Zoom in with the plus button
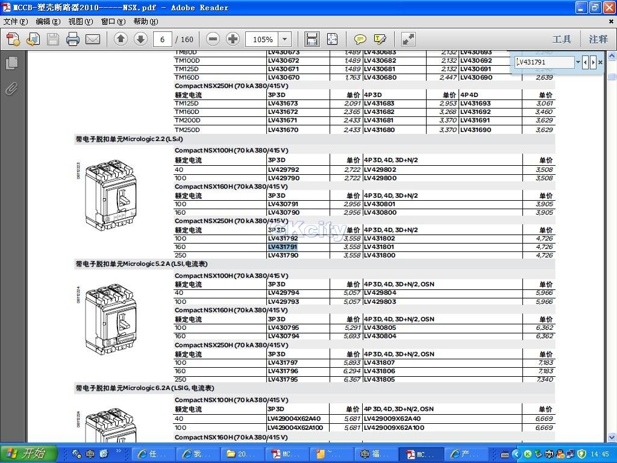This screenshot has width=617, height=463. [233, 39]
